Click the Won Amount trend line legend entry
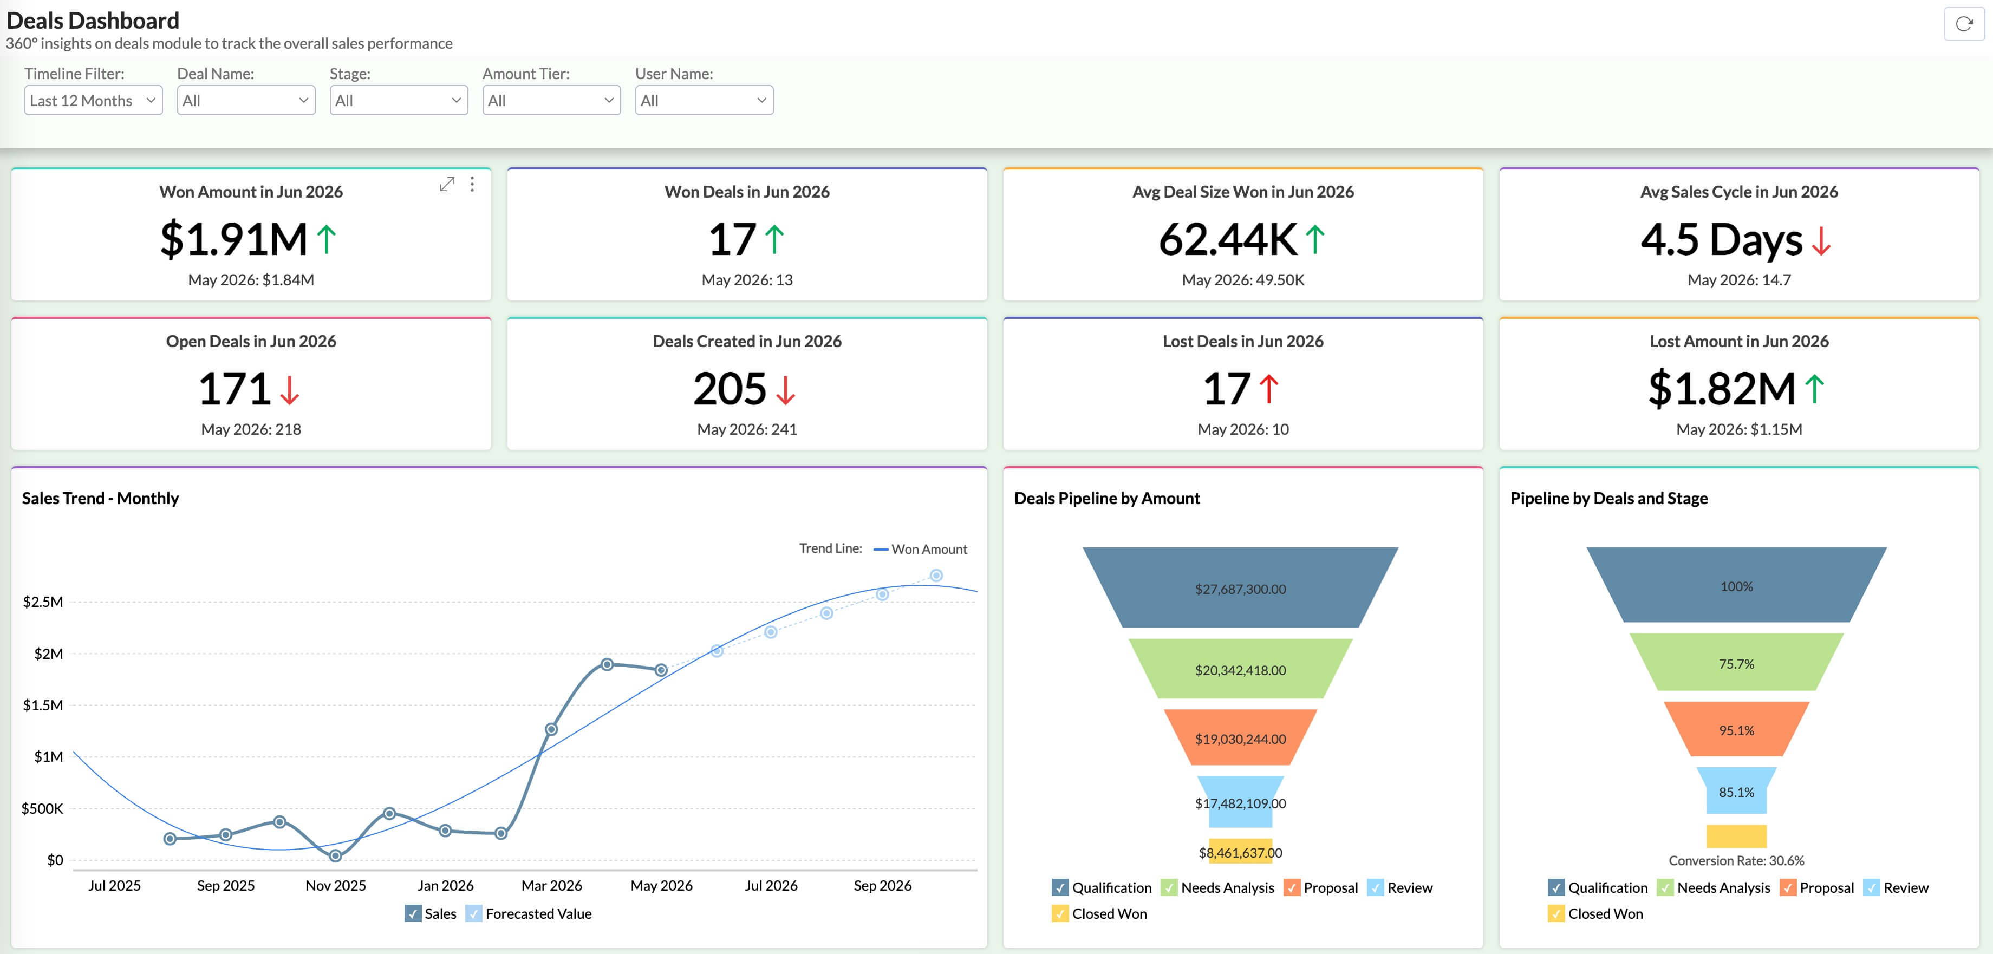The width and height of the screenshot is (1993, 954). coord(921,550)
